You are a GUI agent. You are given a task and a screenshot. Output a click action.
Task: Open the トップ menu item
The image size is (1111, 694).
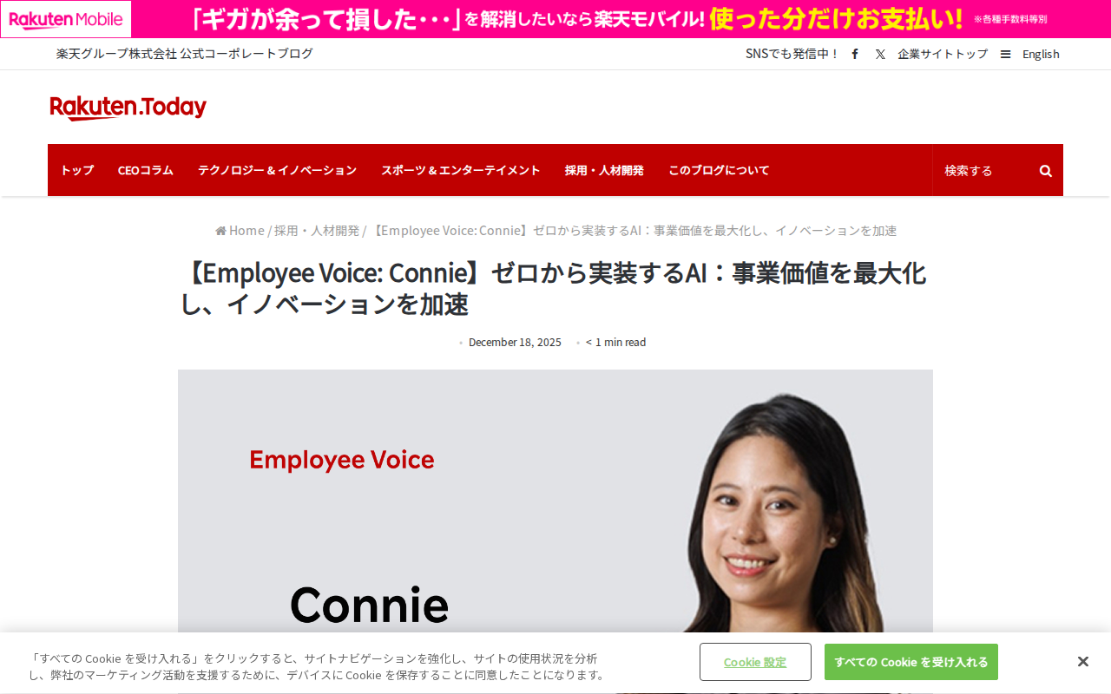(x=77, y=170)
